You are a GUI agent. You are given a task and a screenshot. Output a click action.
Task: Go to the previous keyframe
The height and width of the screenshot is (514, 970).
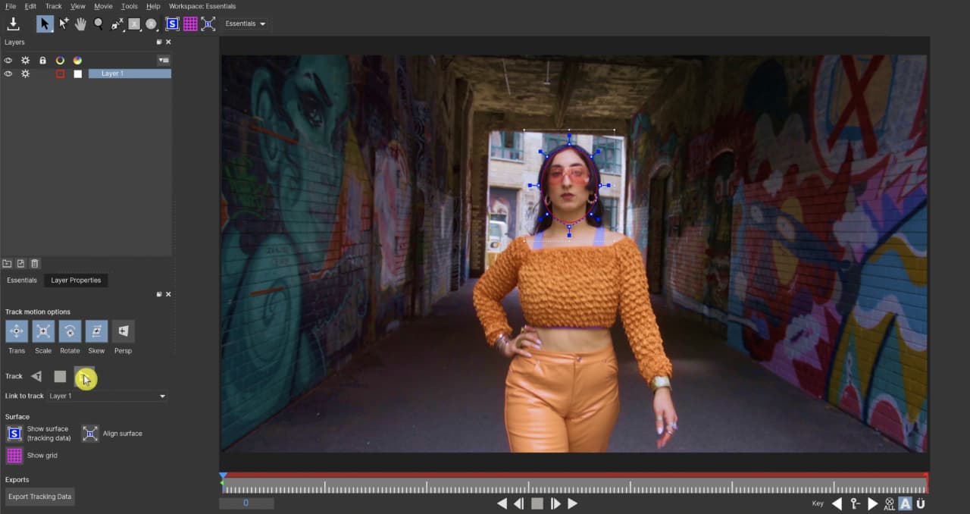837,503
